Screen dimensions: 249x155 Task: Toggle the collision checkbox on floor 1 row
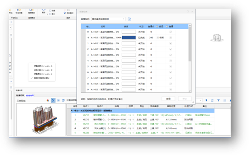[x=171, y=43]
